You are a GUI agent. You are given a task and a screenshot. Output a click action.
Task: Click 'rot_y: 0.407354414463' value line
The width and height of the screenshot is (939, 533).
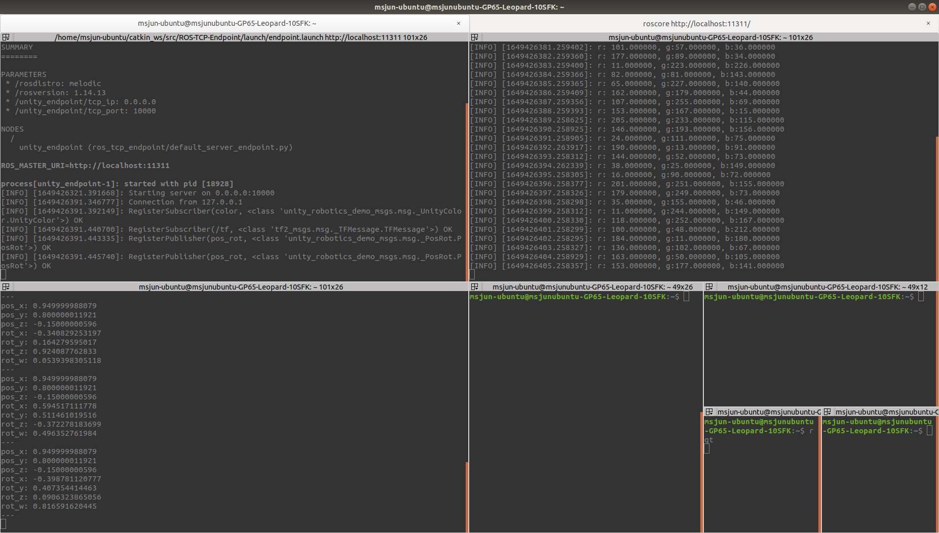click(49, 488)
